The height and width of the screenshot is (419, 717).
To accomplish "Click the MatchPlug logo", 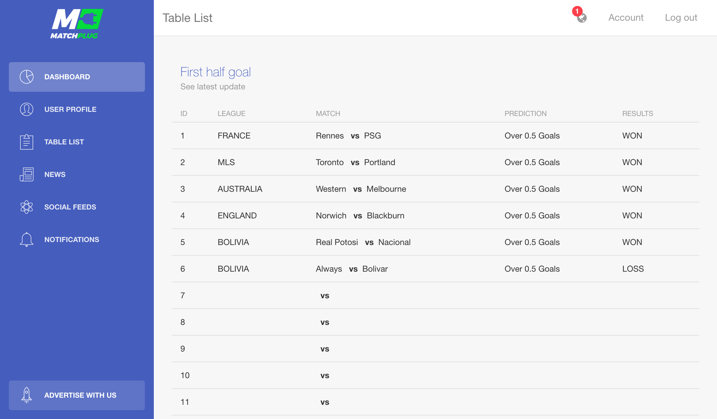I will (x=77, y=24).
